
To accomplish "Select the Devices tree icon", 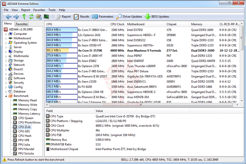I will click(11, 74).
